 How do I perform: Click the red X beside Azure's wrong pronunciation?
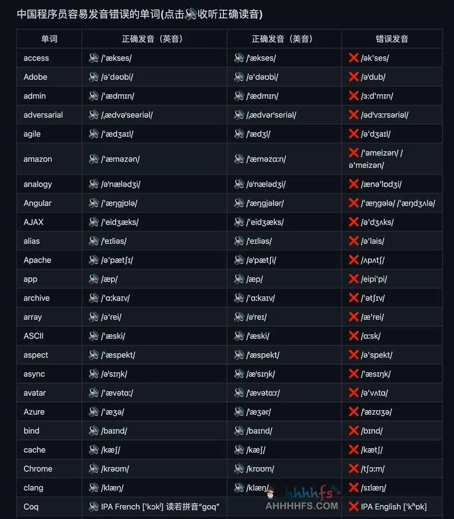[x=354, y=412]
